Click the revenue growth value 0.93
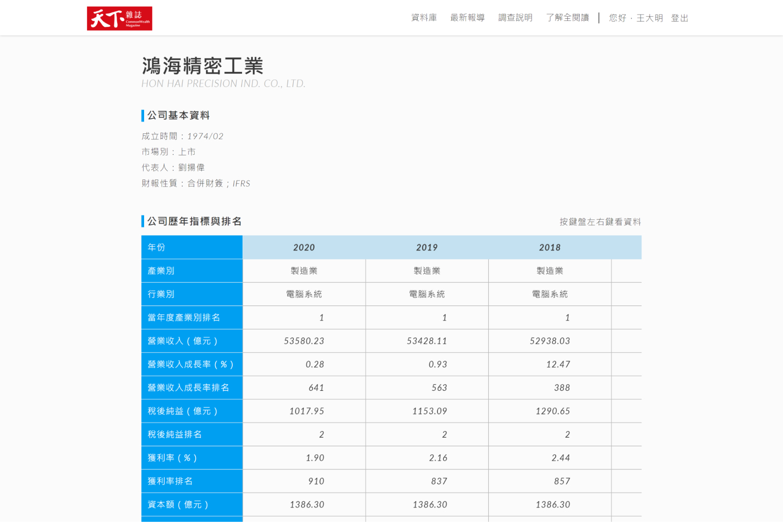Viewport: 783px width, 522px height. tap(438, 364)
